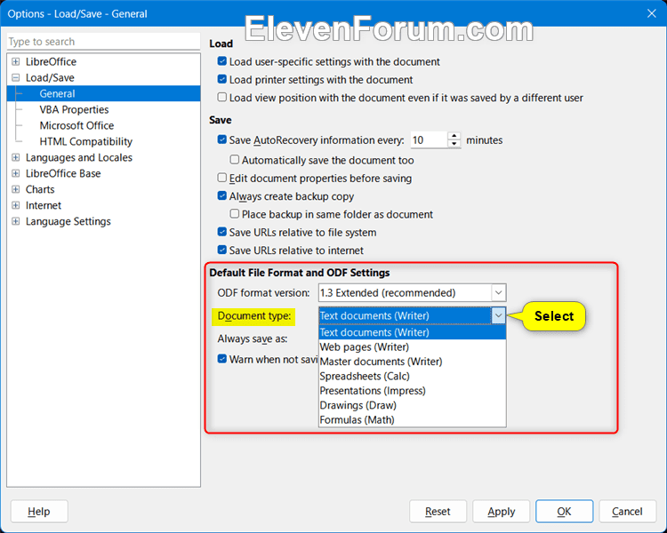Click the Cancel button
Viewport: 667px width, 533px height.
click(628, 512)
